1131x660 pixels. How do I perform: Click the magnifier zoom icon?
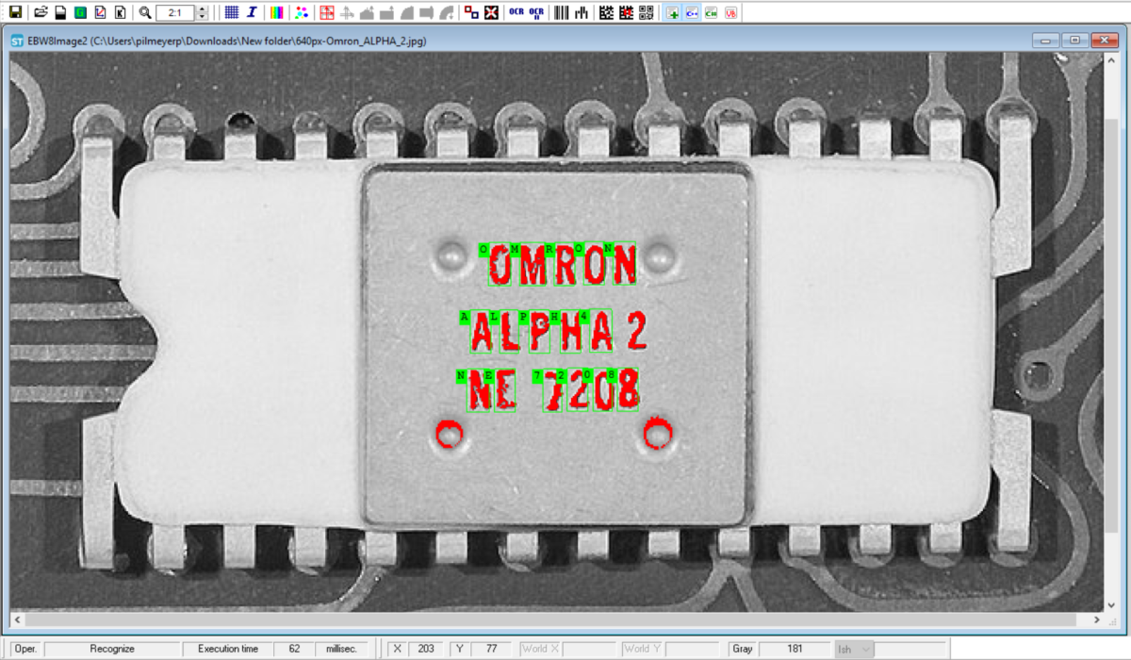click(x=144, y=12)
